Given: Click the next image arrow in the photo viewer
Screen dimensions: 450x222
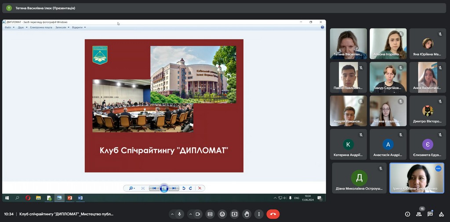Looking at the screenshot, I should [x=174, y=188].
